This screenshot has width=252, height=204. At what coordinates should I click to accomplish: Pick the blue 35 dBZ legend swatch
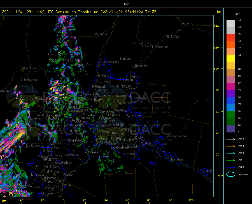pyautogui.click(x=231, y=101)
